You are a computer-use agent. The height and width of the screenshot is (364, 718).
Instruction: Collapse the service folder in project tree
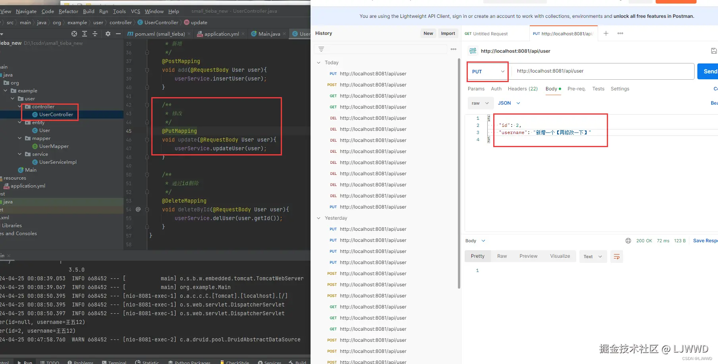click(x=20, y=154)
